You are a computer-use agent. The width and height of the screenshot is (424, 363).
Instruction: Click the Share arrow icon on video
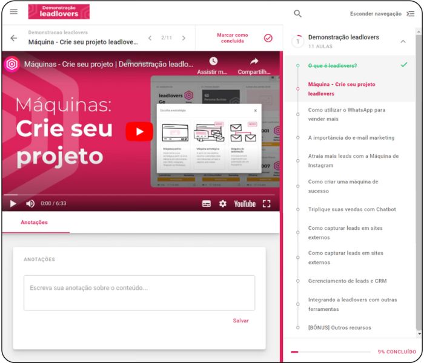254,61
